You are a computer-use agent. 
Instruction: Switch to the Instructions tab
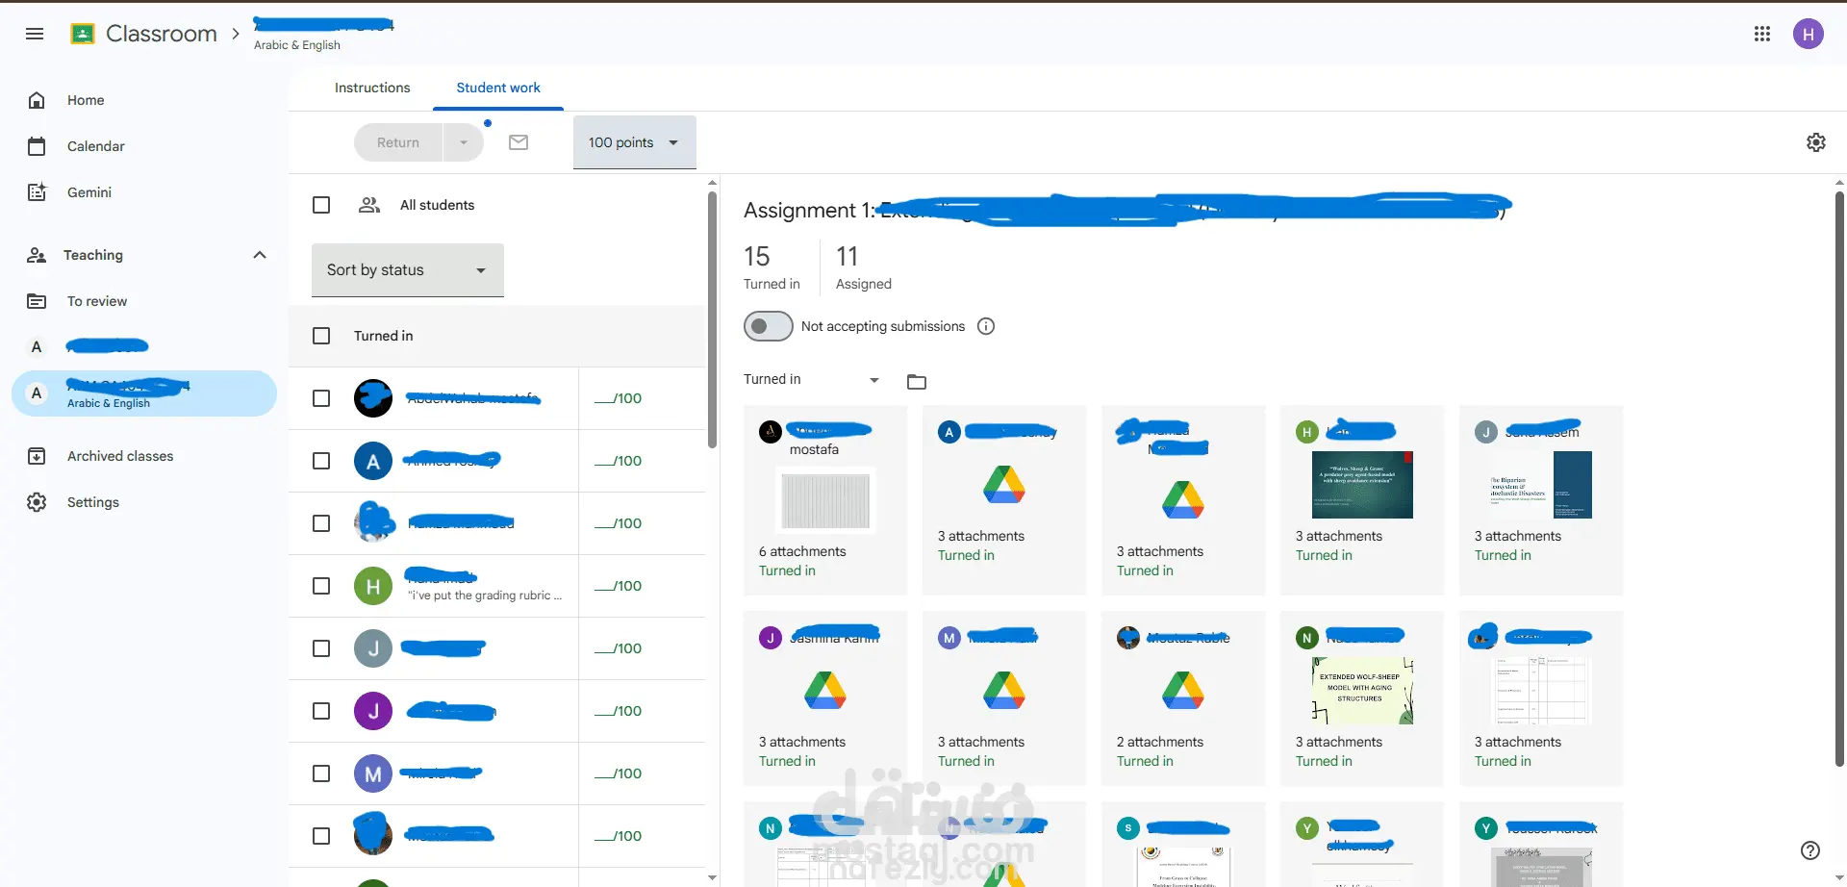click(x=372, y=88)
